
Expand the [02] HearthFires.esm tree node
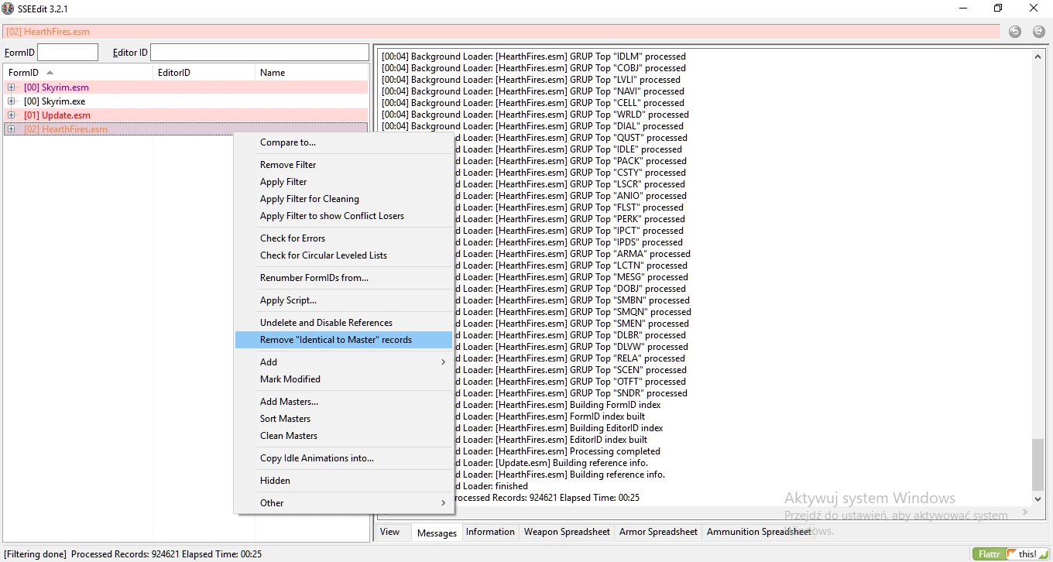(11, 129)
